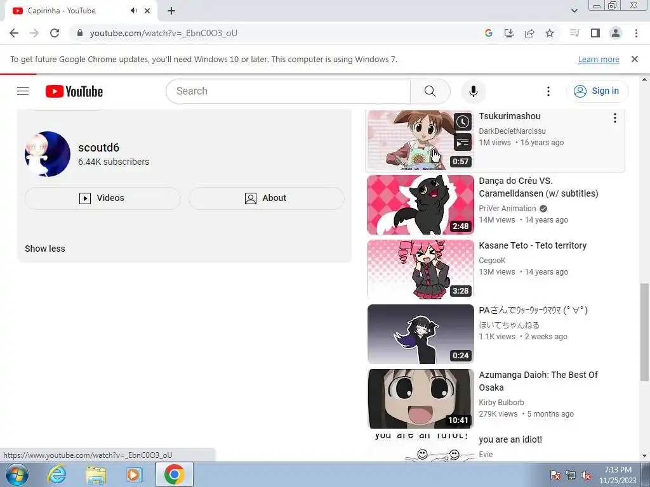Screen dimensions: 650x487
Task: Click scrollbar down arrow
Action: (x=644, y=456)
